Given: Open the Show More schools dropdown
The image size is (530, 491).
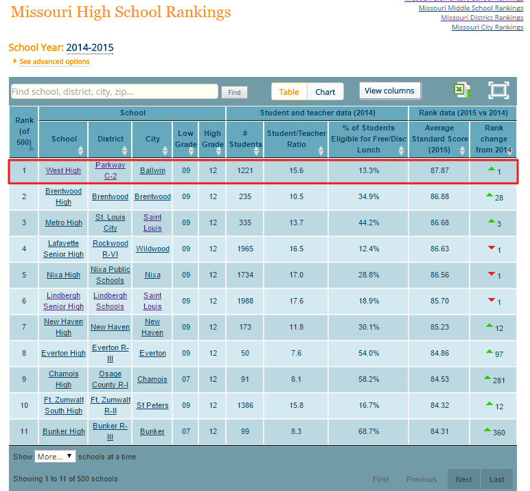Looking at the screenshot, I should tap(55, 457).
